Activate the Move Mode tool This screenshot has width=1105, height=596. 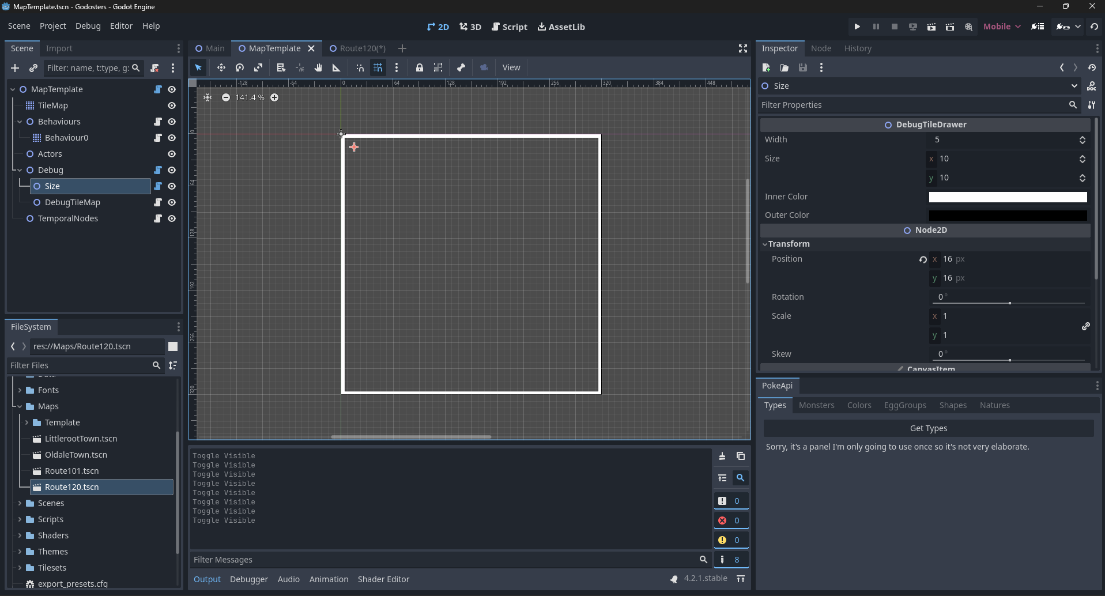point(221,67)
